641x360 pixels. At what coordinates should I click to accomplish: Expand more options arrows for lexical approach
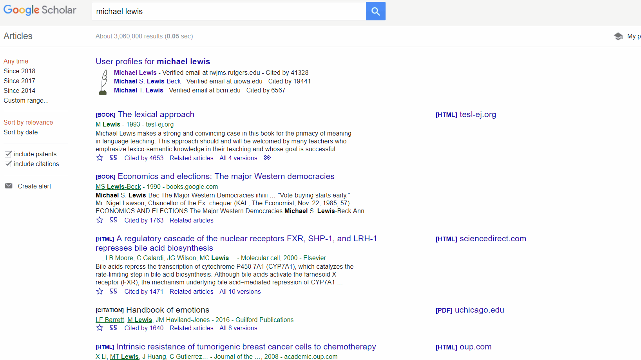pos(267,158)
